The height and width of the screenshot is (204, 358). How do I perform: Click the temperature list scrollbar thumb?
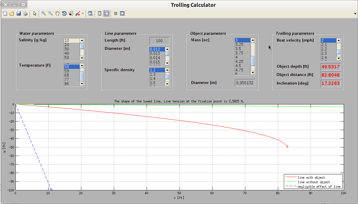(82, 77)
